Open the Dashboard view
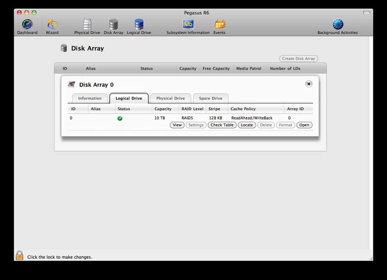 tap(27, 27)
